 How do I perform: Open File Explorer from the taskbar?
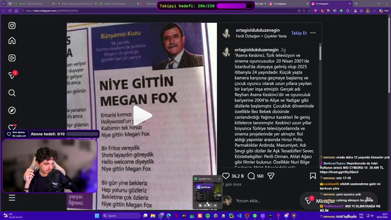pos(153,216)
